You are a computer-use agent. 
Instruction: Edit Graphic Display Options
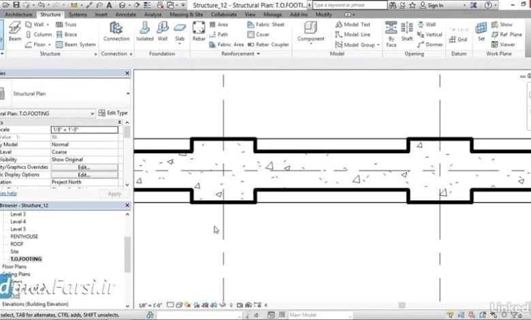pos(84,175)
